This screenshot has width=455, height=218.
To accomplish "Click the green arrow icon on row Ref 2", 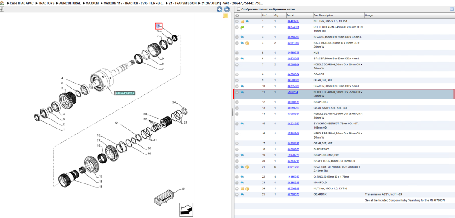I will click(242, 27).
